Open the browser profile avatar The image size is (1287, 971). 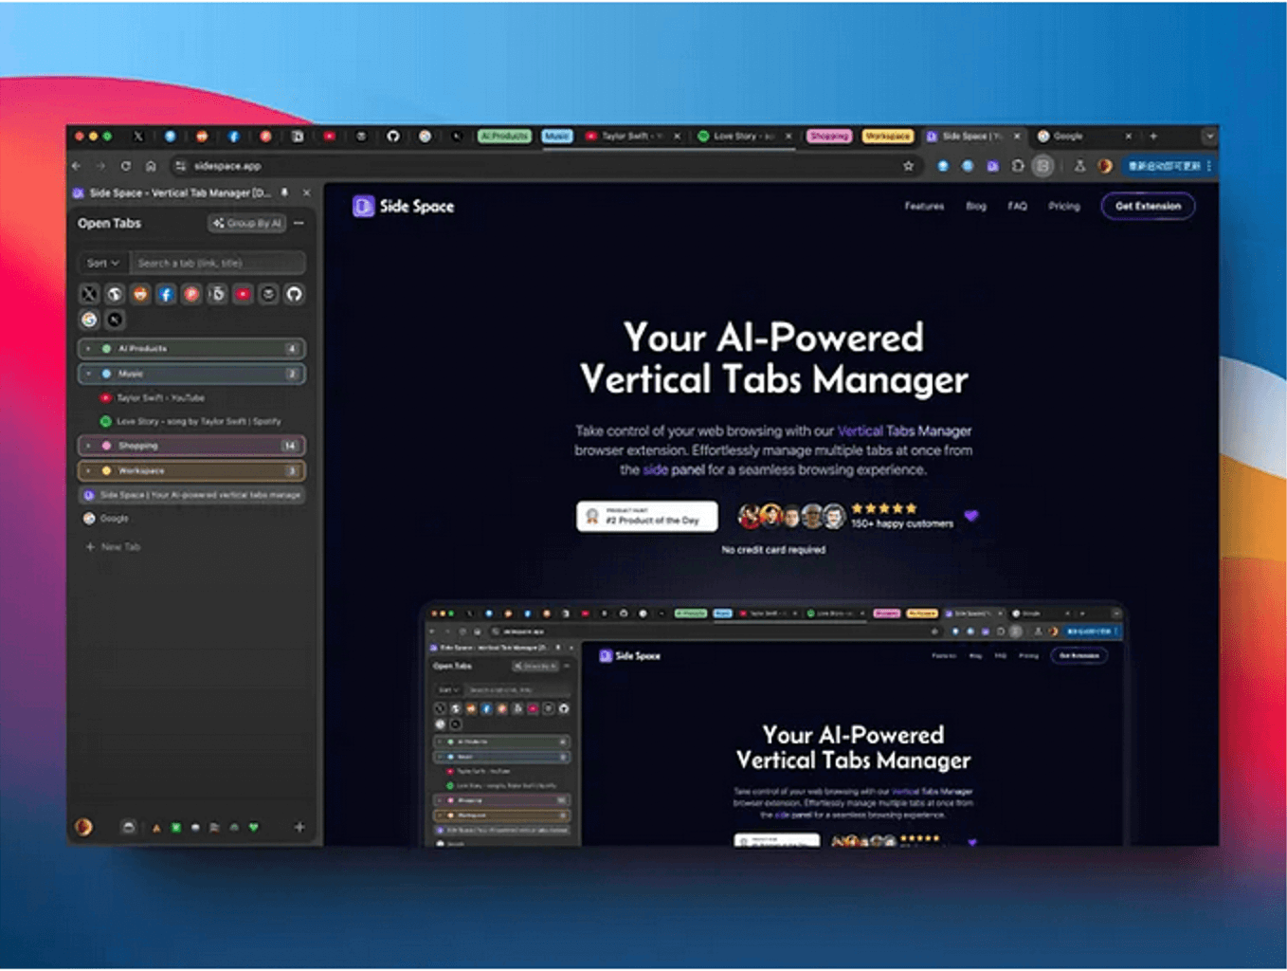tap(1104, 166)
